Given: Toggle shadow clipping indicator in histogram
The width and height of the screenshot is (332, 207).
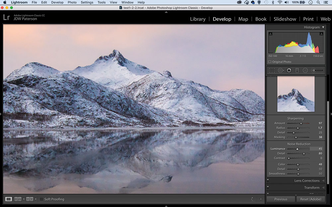Looking at the screenshot, I should [270, 34].
